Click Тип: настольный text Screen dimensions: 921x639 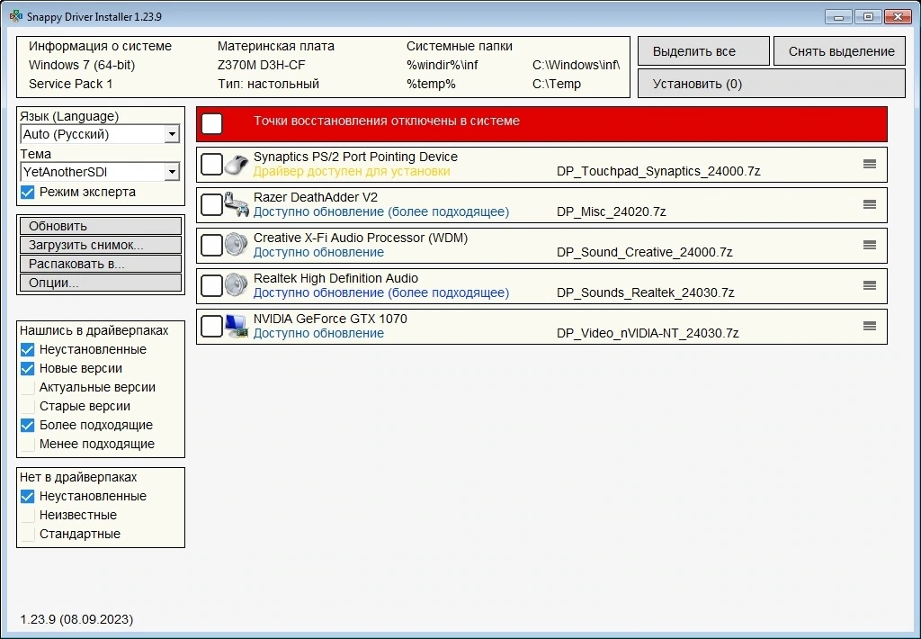(x=268, y=84)
